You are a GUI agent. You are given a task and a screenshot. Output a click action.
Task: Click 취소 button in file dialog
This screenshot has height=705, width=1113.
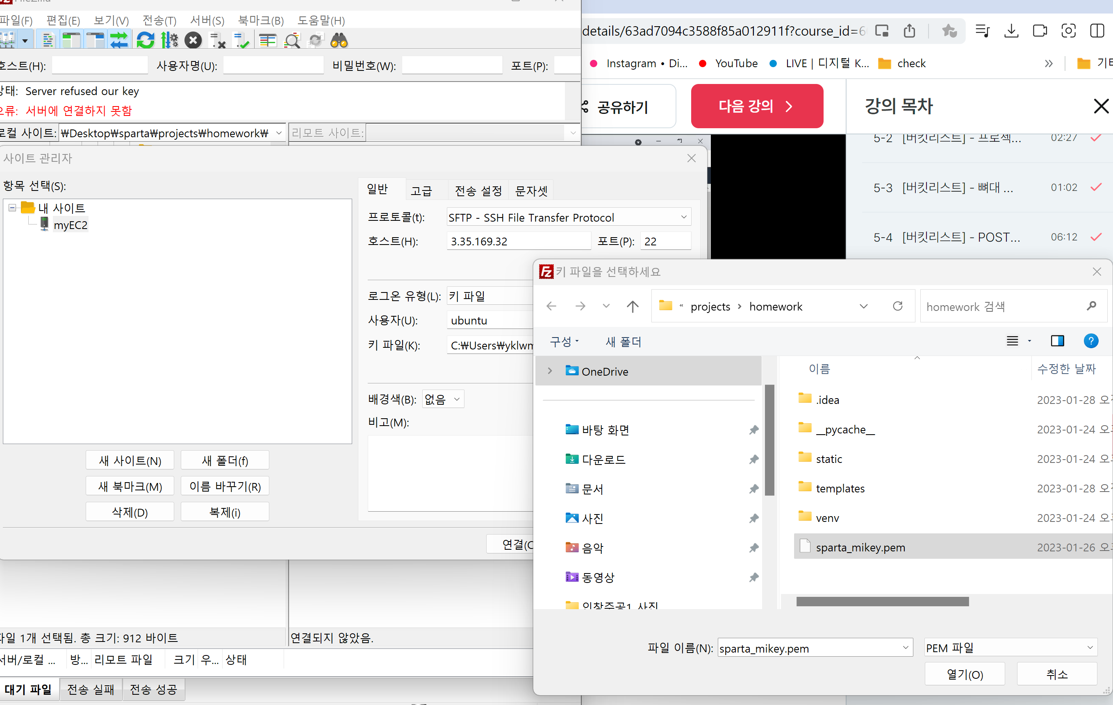(x=1056, y=674)
